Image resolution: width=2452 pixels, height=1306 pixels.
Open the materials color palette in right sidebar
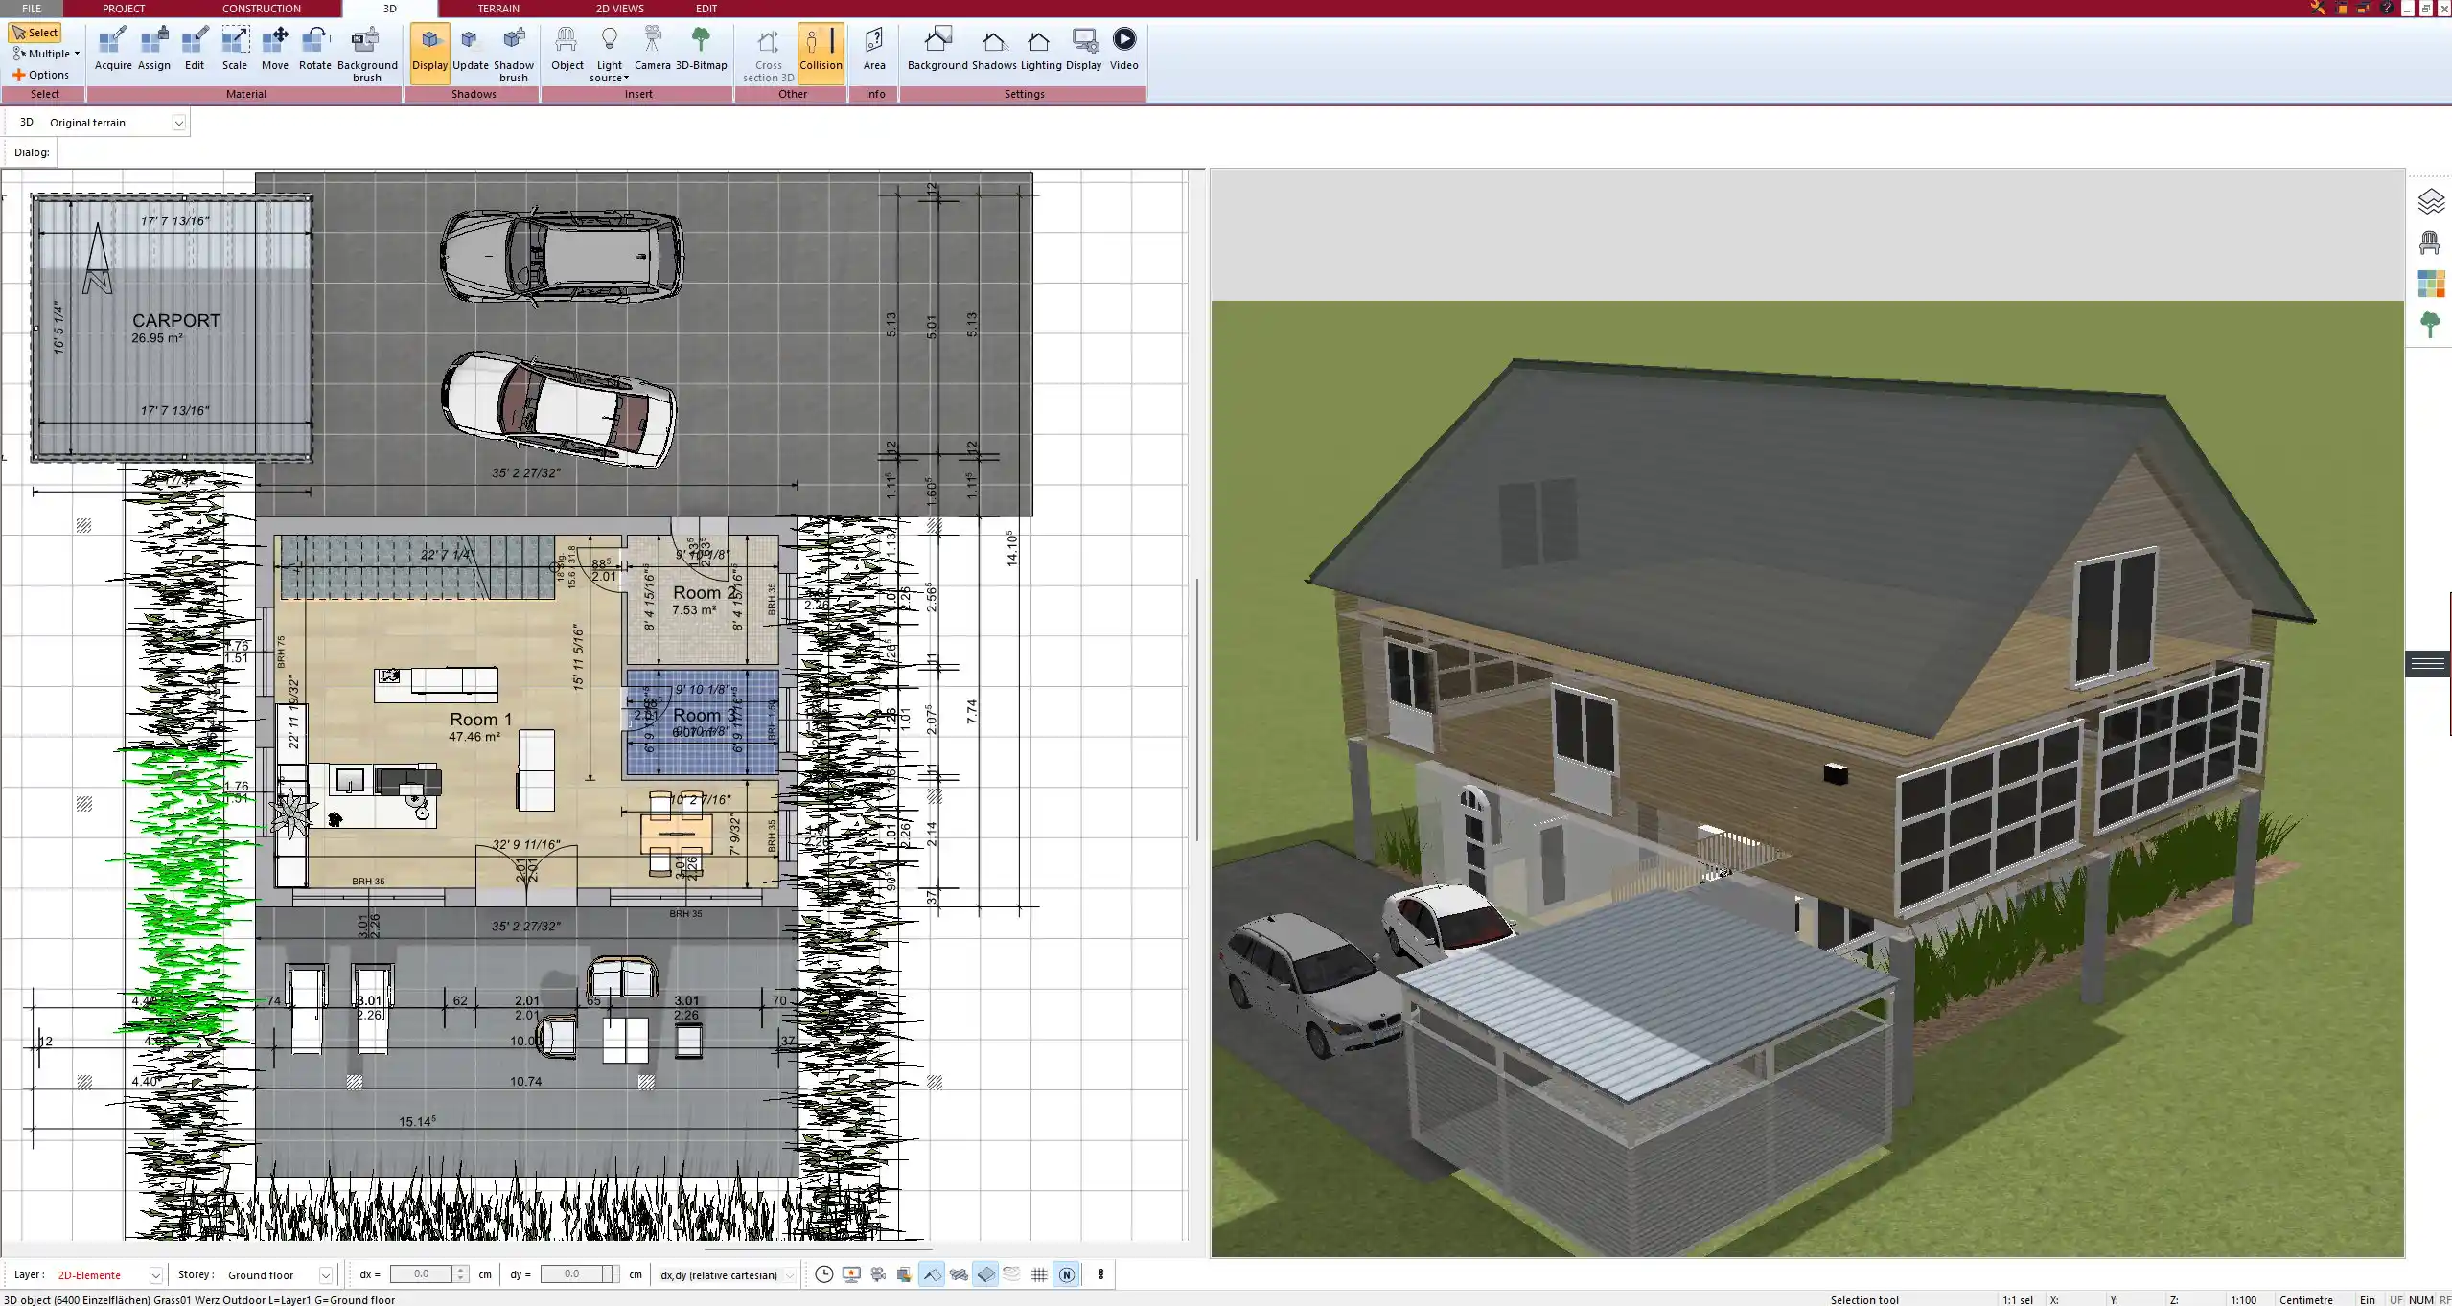pyautogui.click(x=2432, y=284)
